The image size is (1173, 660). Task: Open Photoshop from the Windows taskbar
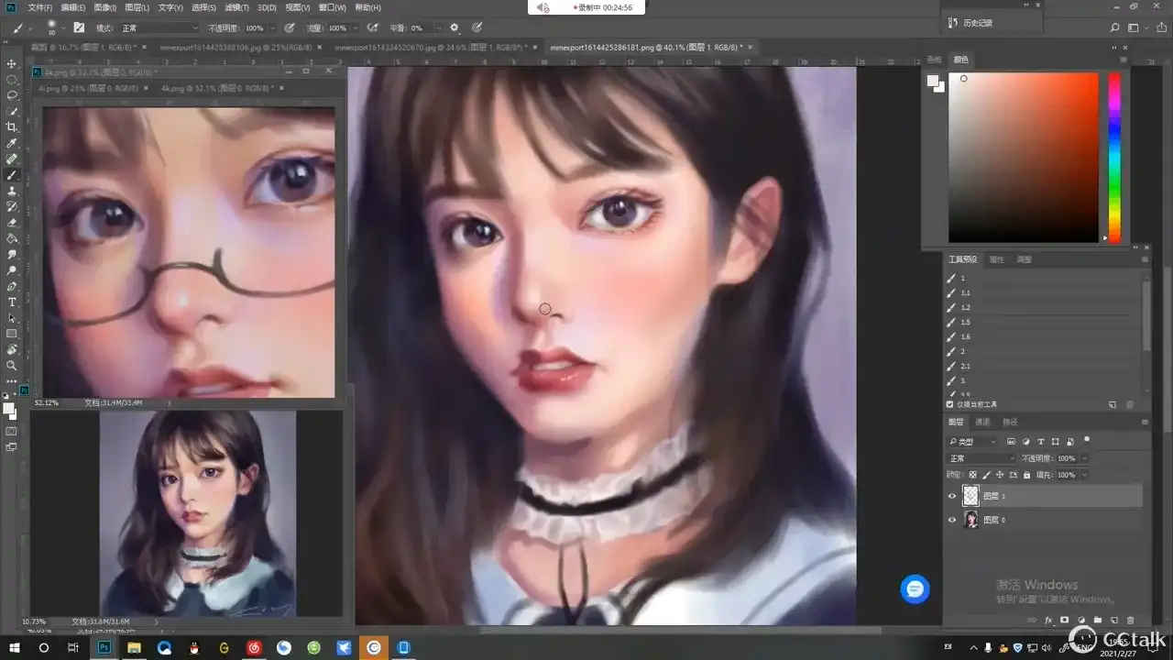pos(104,647)
